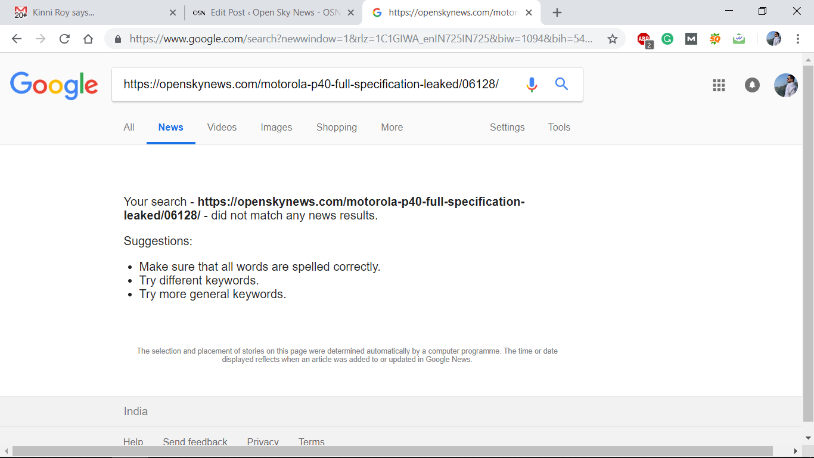The image size is (814, 458).
Task: Go to browser home page
Action: [88, 39]
